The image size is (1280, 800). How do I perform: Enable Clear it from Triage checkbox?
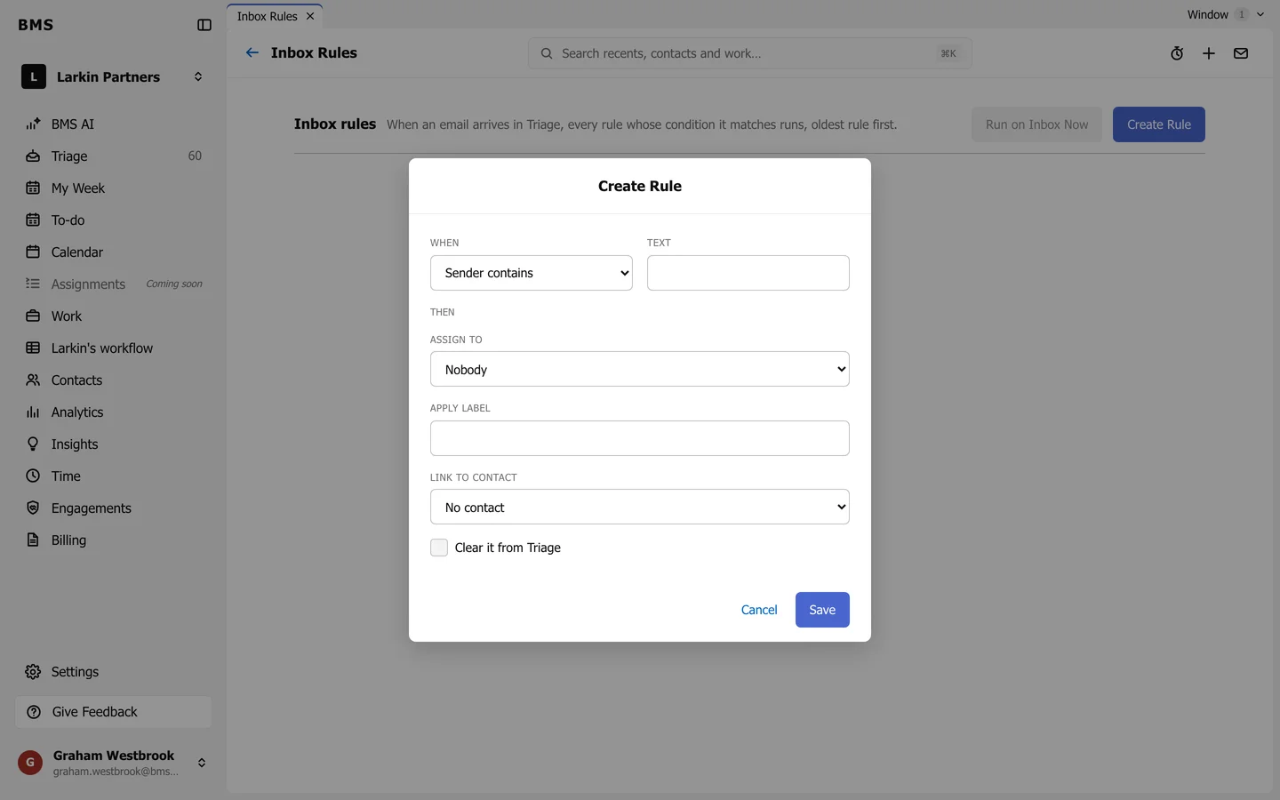coord(439,548)
